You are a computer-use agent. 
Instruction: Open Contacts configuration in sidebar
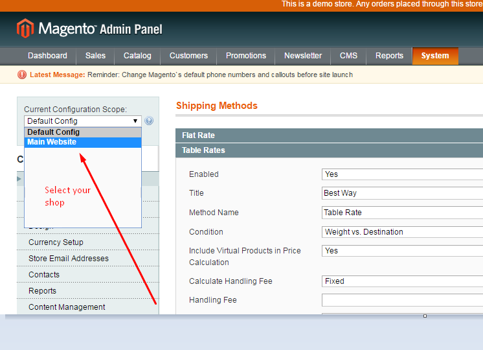click(88, 274)
